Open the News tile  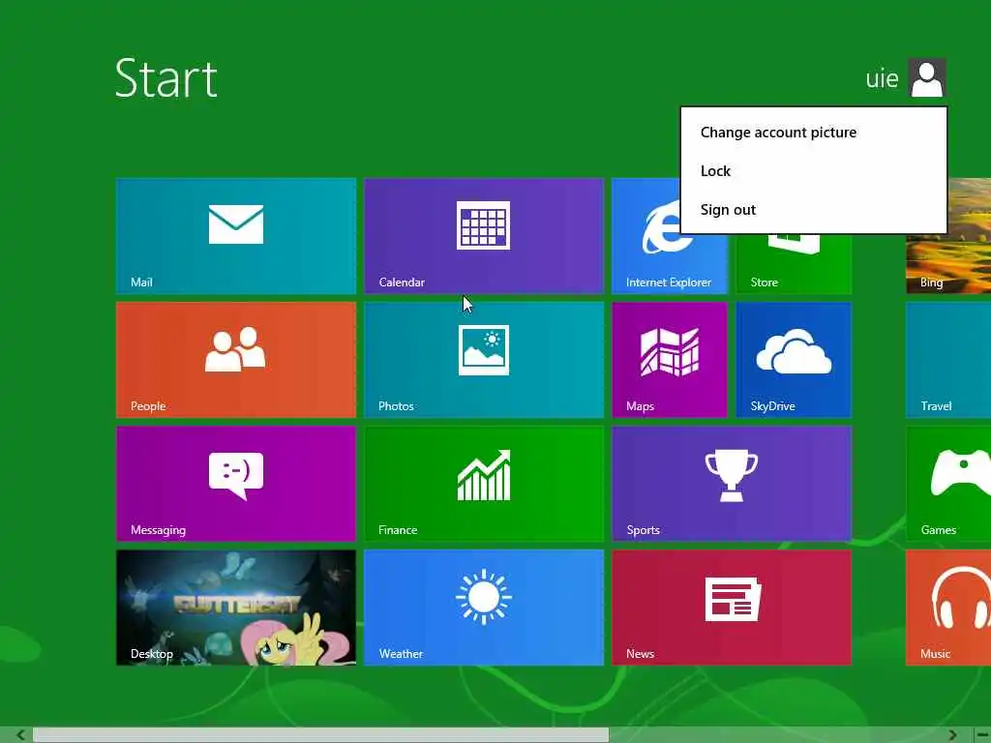[732, 608]
